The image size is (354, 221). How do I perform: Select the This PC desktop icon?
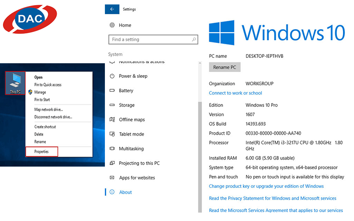pos(15,83)
